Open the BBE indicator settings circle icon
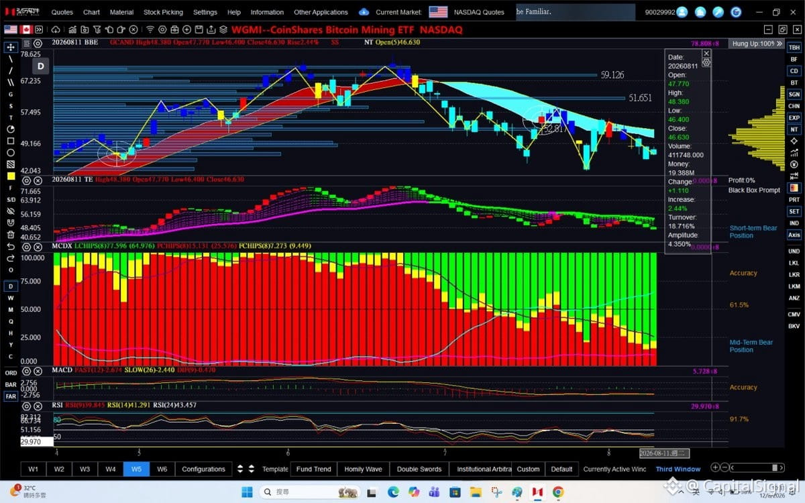The width and height of the screenshot is (805, 503). pyautogui.click(x=38, y=43)
